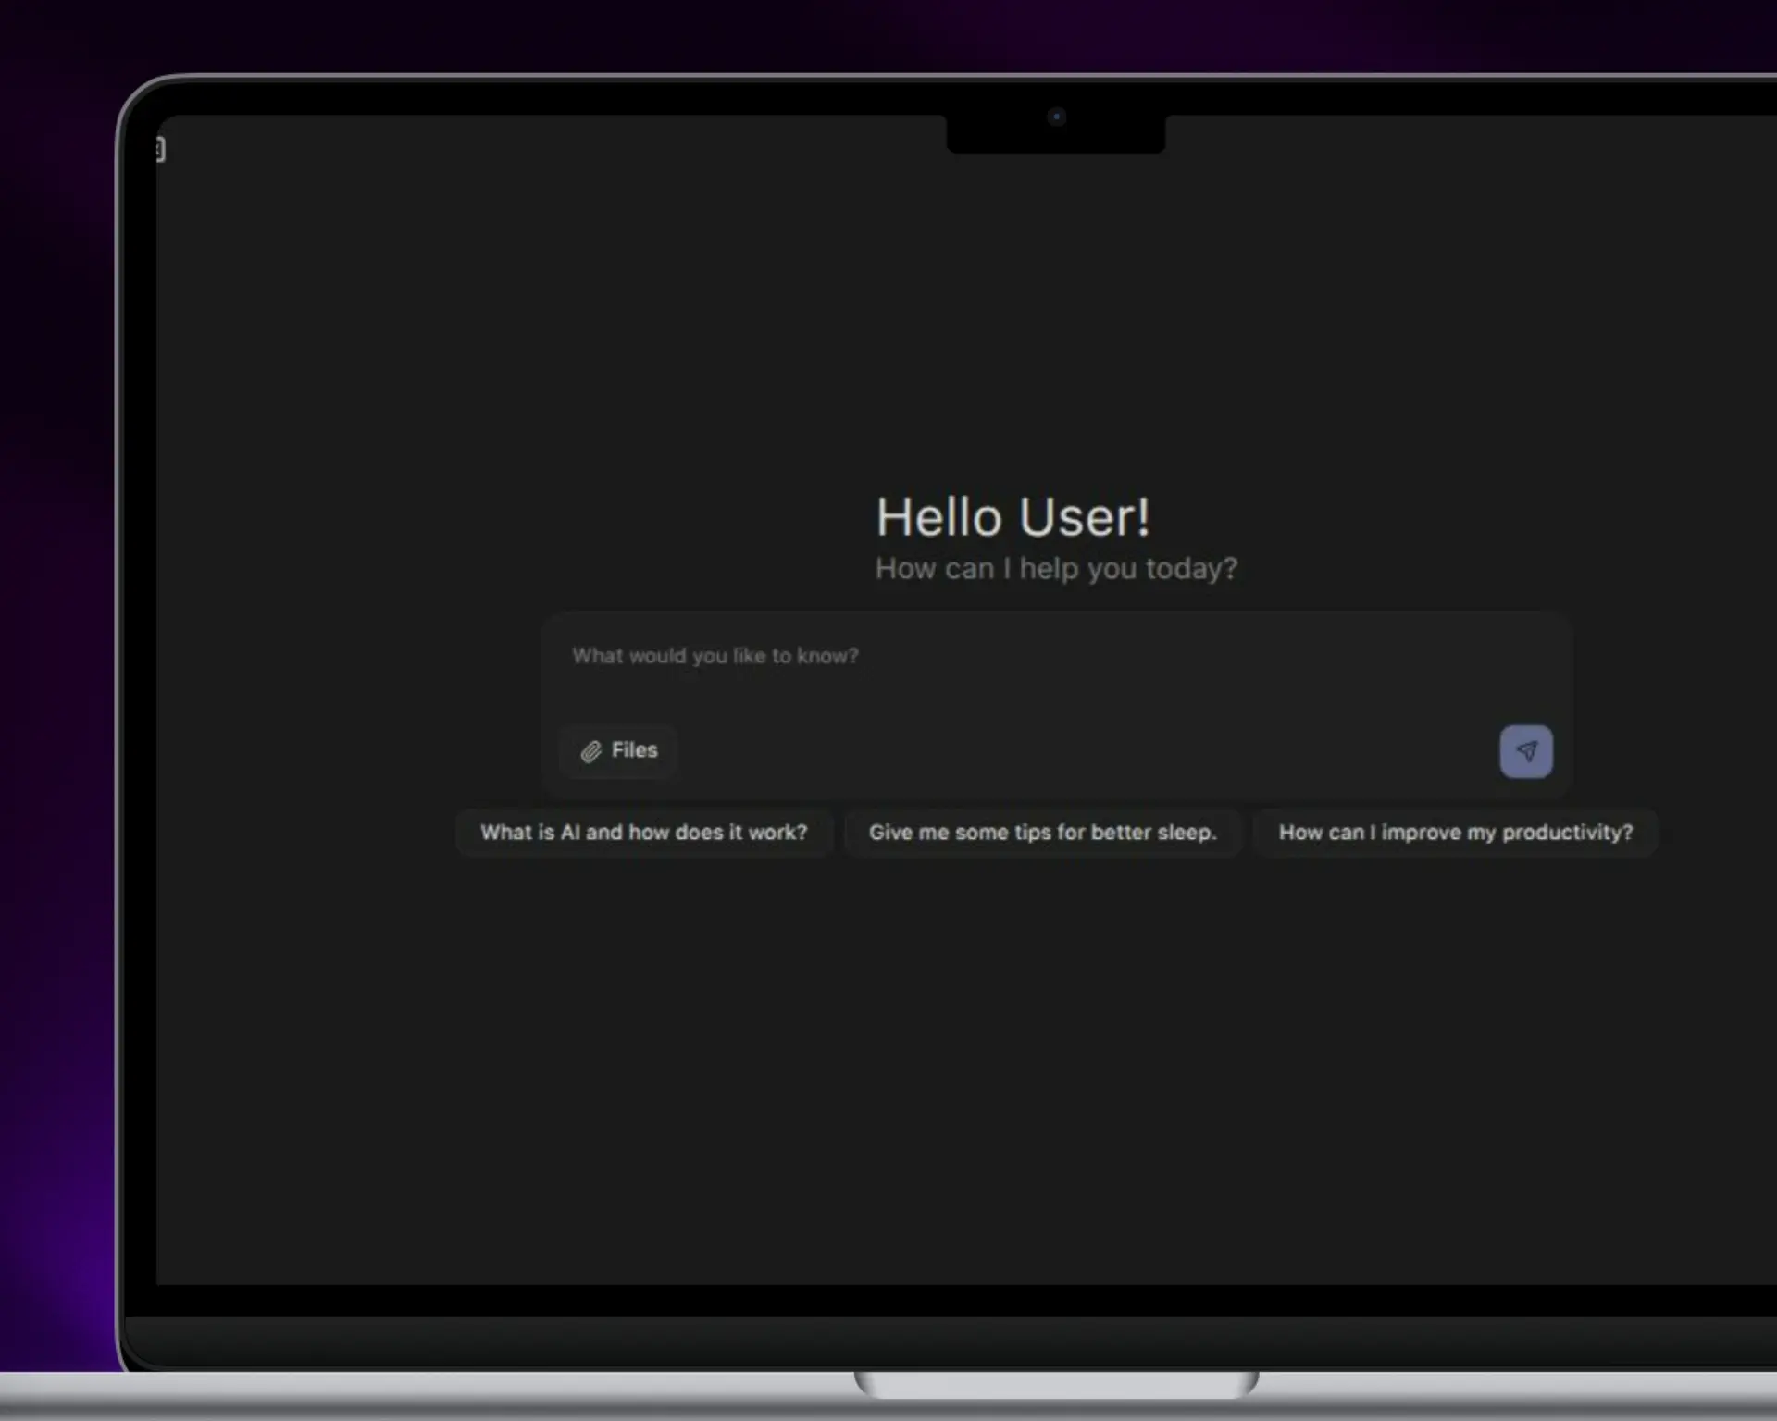Click the 'Hello User!' heading
The height and width of the screenshot is (1421, 1777).
coord(1013,517)
